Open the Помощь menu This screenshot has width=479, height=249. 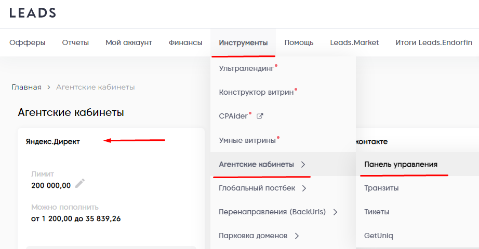pos(299,42)
